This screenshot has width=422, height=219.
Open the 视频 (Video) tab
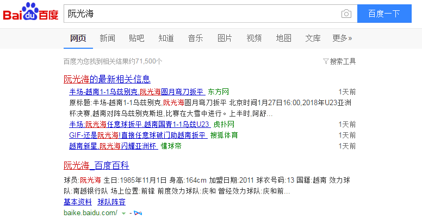(x=254, y=38)
